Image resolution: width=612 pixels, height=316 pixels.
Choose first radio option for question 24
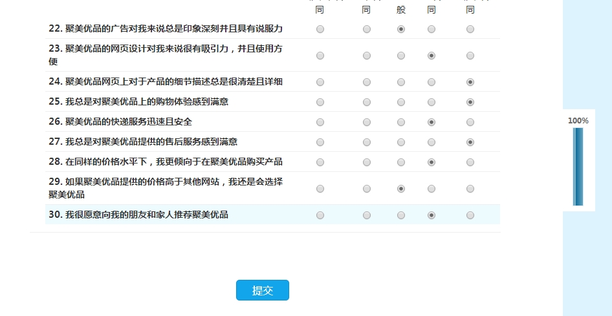pos(320,82)
